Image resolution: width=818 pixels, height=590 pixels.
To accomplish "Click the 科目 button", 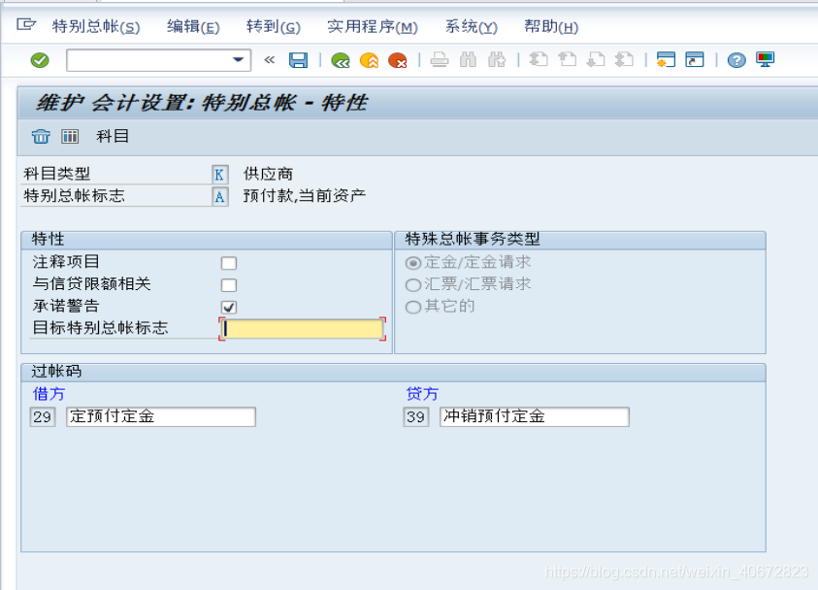I will tap(113, 137).
